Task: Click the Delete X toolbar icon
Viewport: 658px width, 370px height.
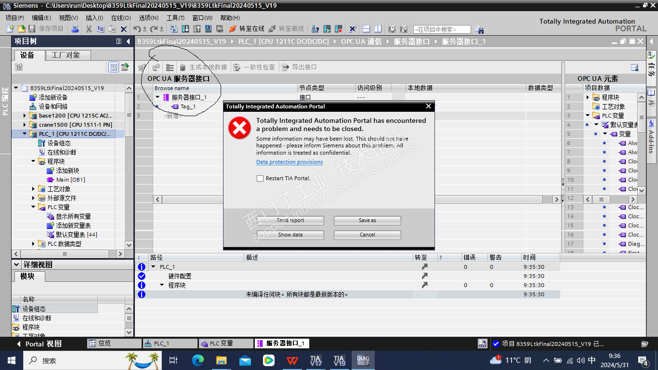Action: (124, 29)
